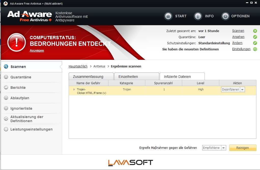Click the Spurenanzahl value 1
Image resolution: width=260 pixels, height=170 pixels.
pyautogui.click(x=164, y=89)
